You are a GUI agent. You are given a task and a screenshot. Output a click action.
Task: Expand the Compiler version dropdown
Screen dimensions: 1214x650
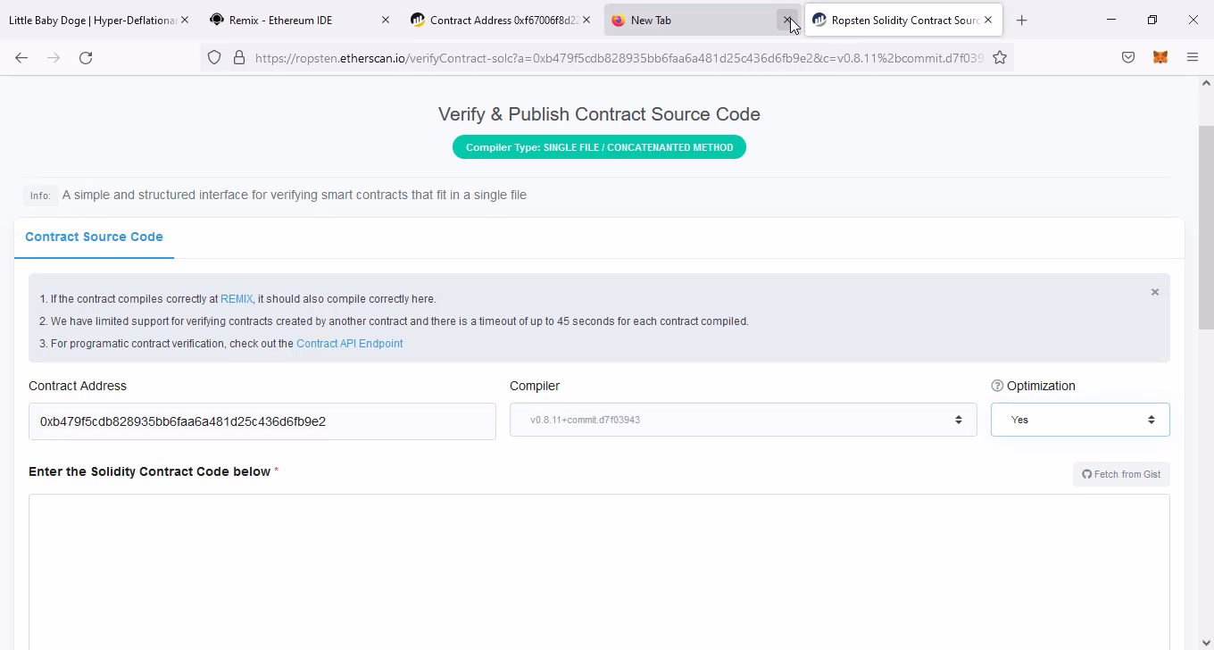coord(743,420)
